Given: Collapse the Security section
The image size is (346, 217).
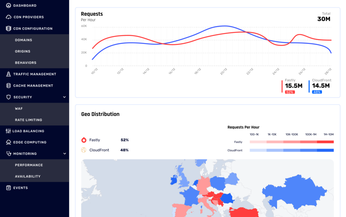Looking at the screenshot, I should click(64, 97).
